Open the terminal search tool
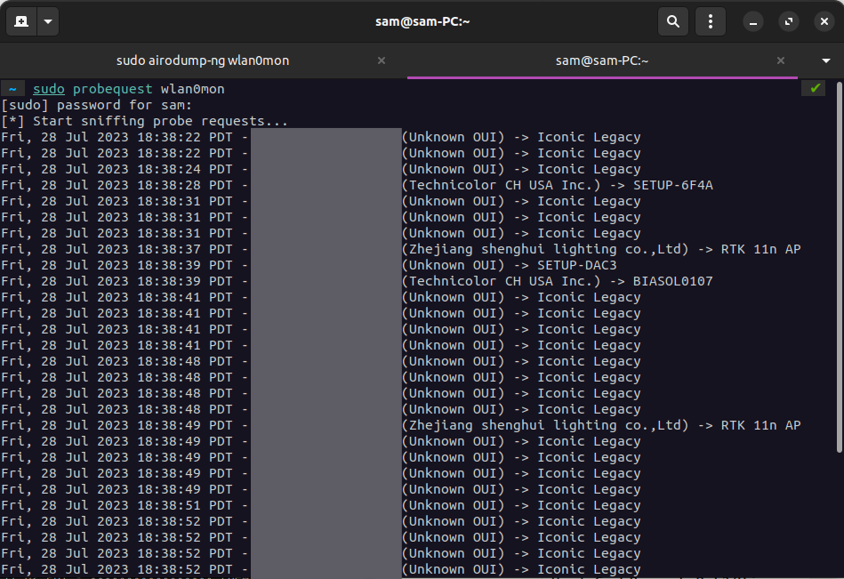This screenshot has height=579, width=844. (x=673, y=21)
